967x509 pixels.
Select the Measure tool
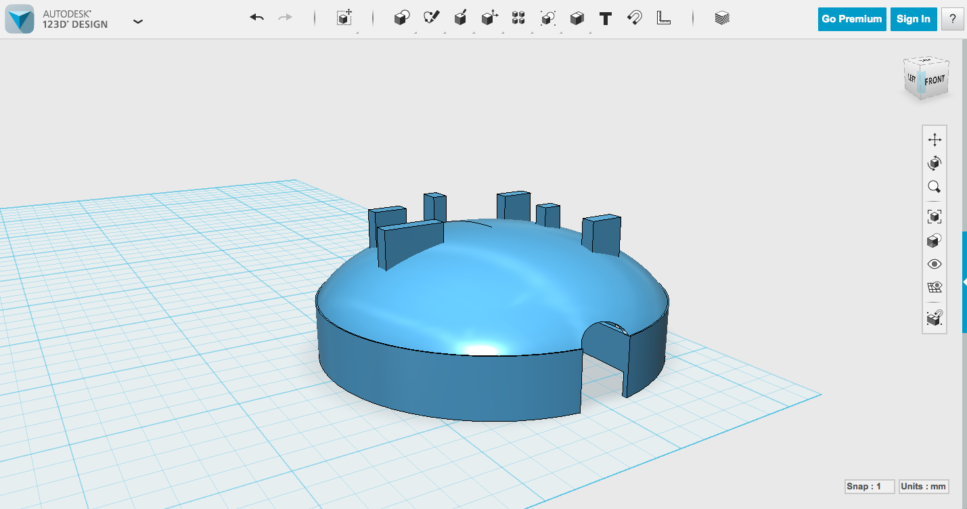pos(663,18)
